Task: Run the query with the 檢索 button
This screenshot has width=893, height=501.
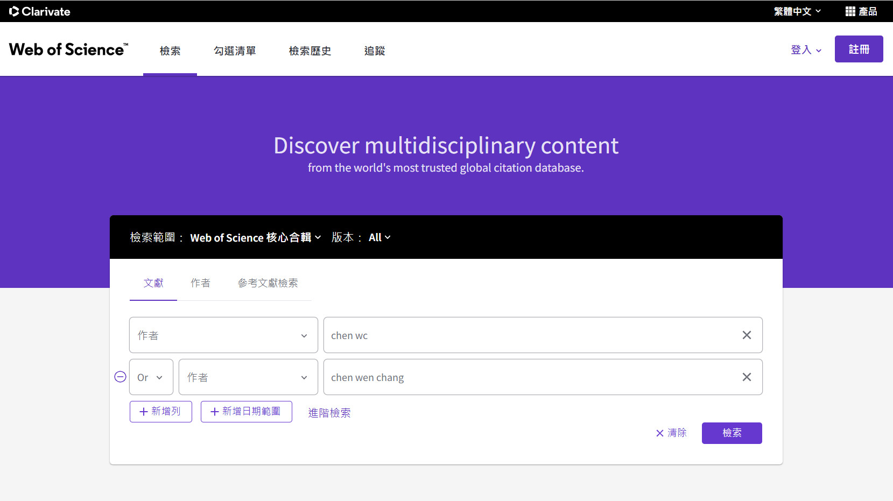Action: 732,433
